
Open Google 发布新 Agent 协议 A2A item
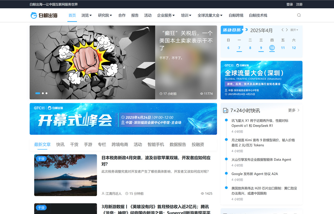point(255,174)
